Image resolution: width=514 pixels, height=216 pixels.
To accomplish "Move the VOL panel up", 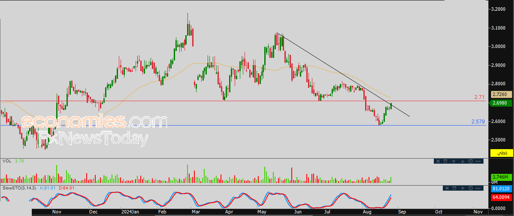I will pyautogui.click(x=454, y=161).
